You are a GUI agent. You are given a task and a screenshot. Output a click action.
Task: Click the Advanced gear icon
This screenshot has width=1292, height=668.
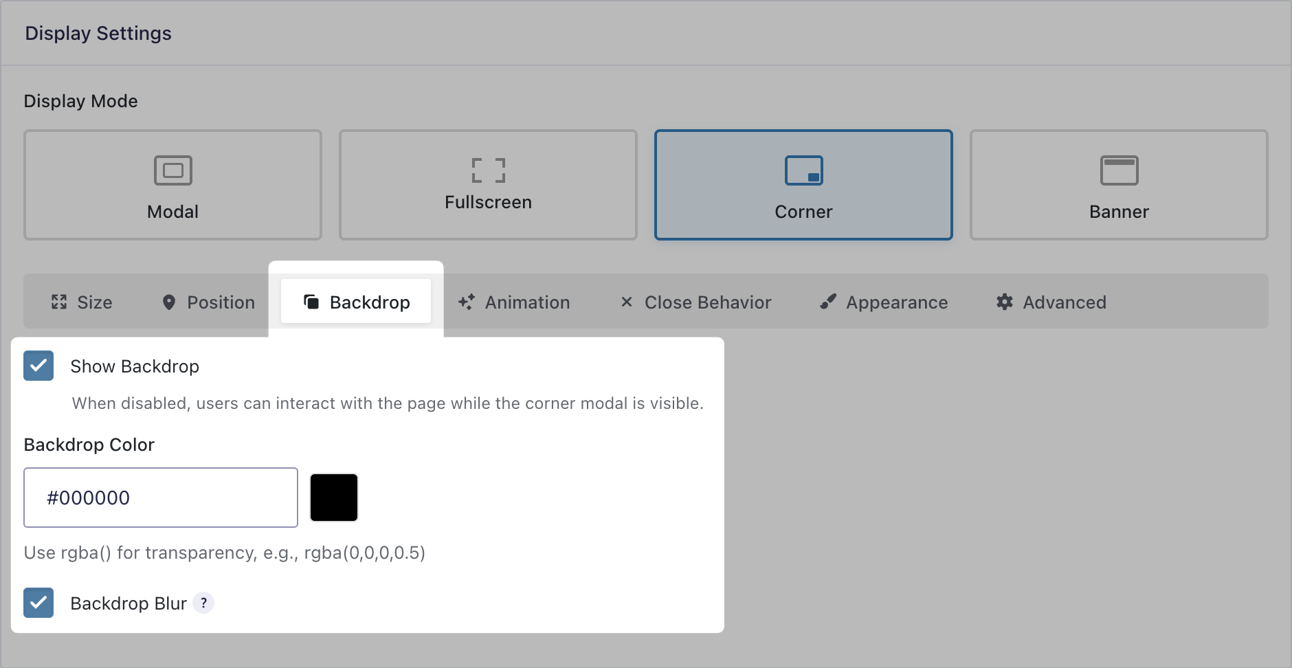tap(1005, 302)
